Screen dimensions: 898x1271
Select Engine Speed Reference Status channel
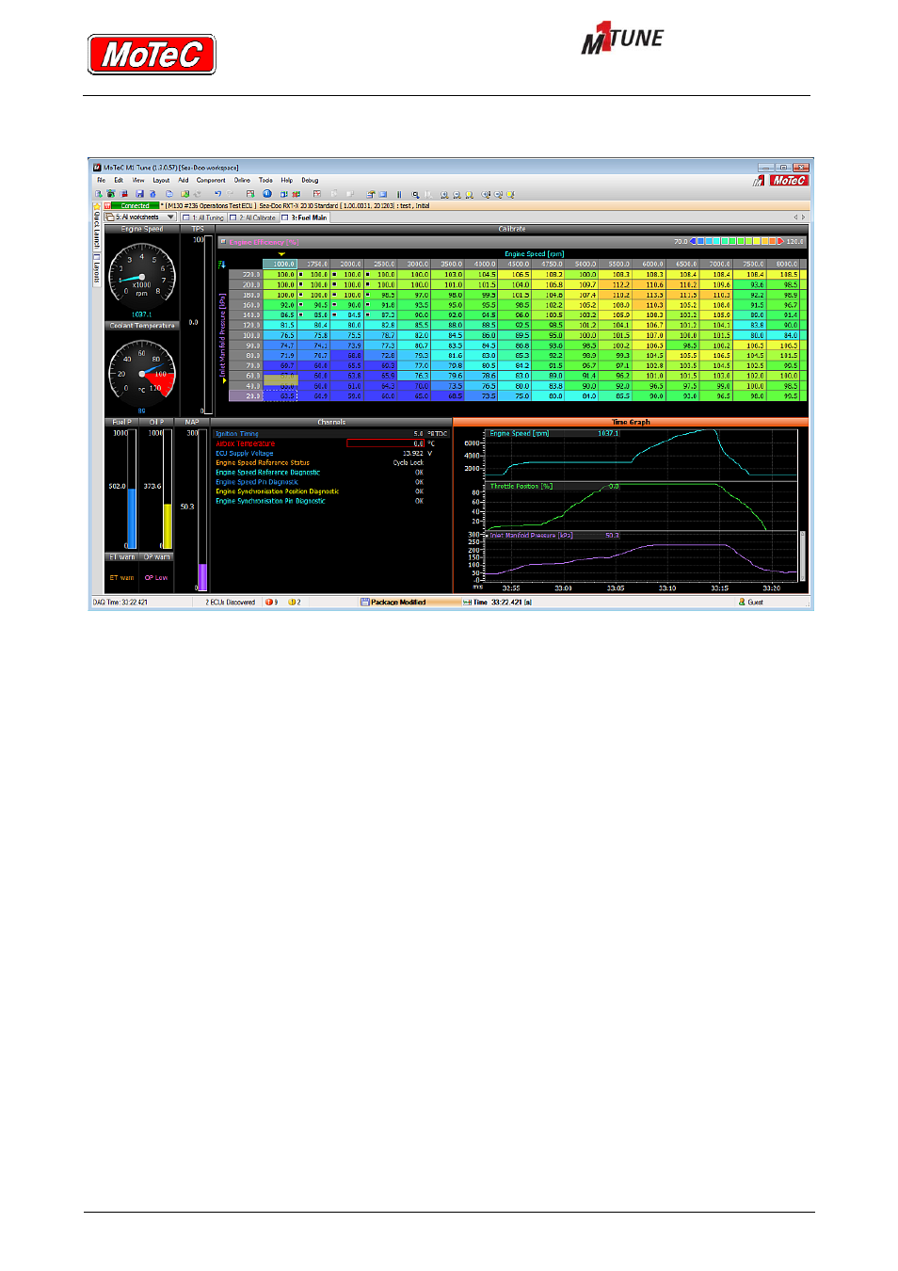point(331,462)
